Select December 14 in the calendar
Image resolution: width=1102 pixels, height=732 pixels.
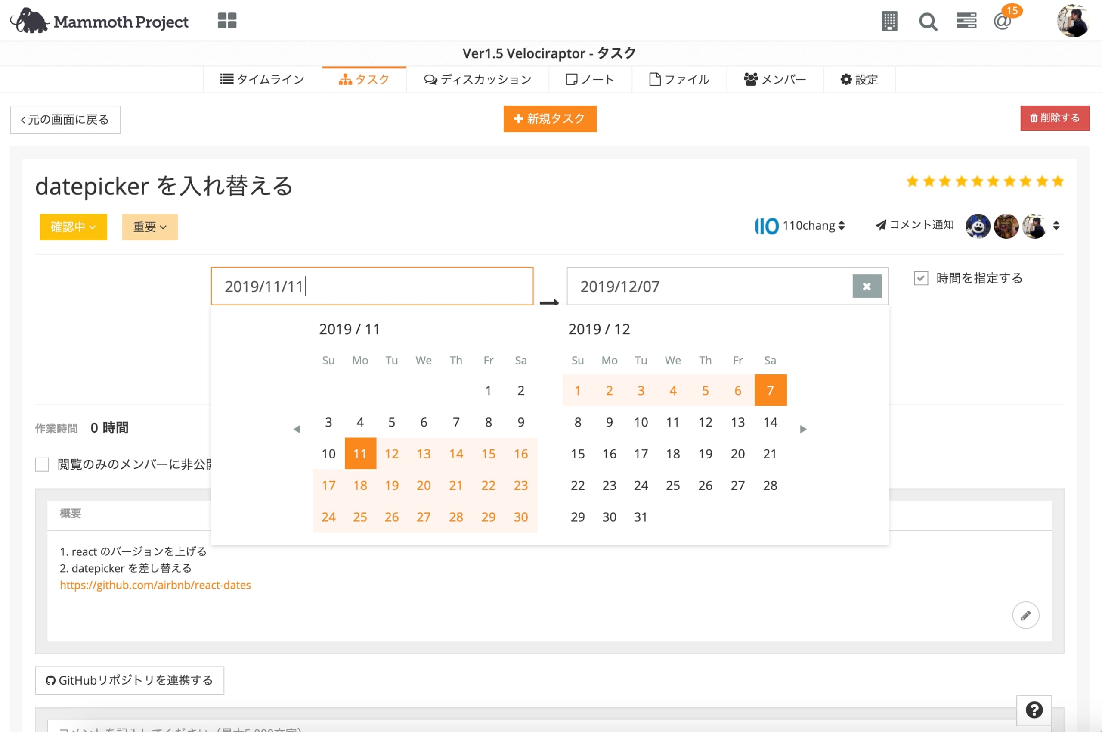(770, 422)
